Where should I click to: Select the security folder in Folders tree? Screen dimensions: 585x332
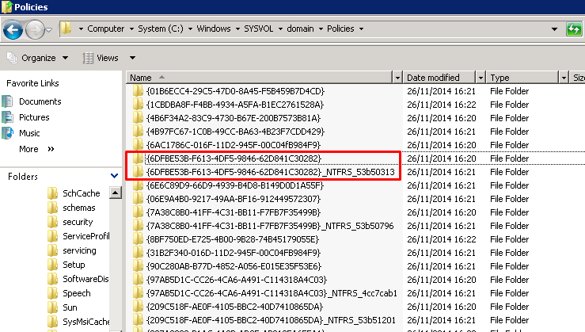click(77, 222)
